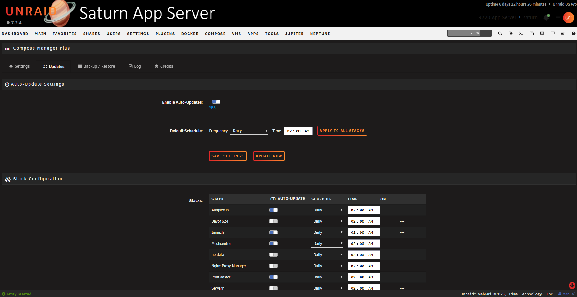Open the Nginx Proxy Manager schedule dropdown

[x=327, y=266]
